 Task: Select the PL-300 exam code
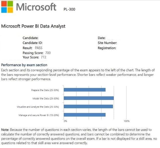[69, 9]
